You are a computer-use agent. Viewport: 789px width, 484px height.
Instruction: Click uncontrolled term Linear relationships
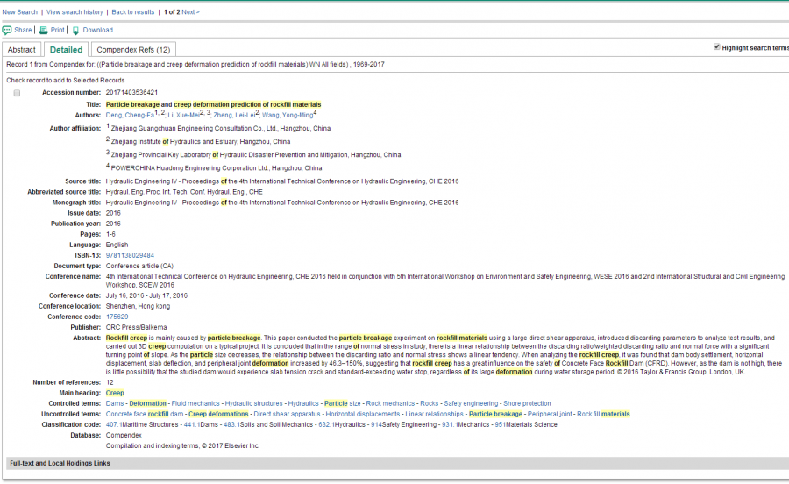pyautogui.click(x=434, y=414)
